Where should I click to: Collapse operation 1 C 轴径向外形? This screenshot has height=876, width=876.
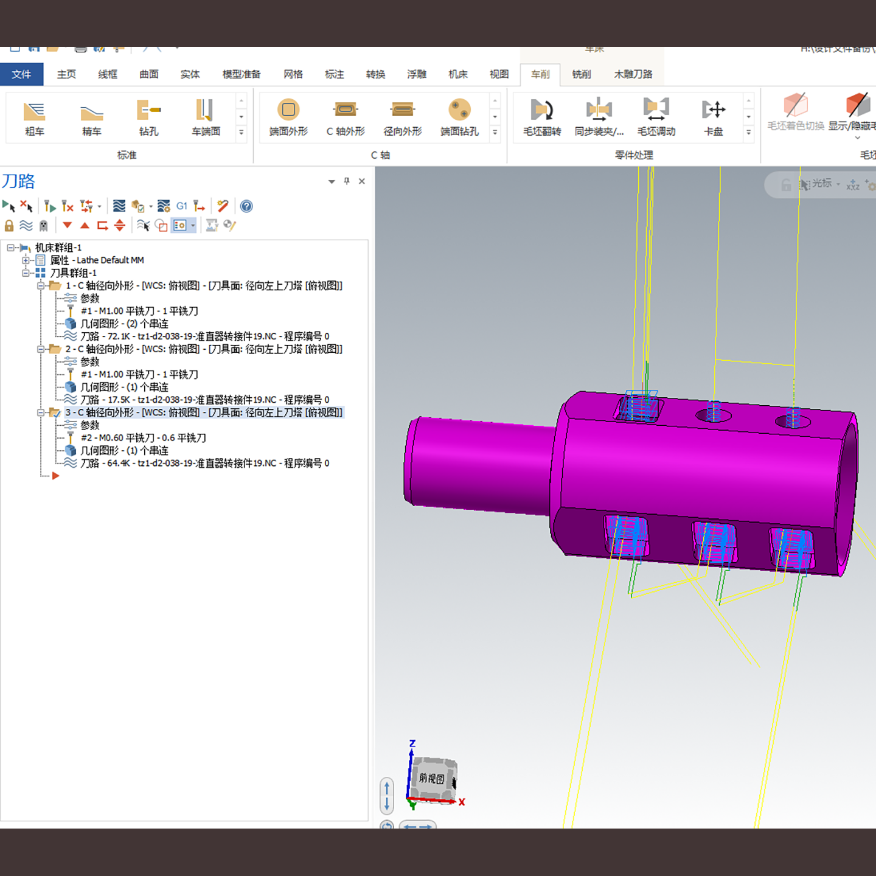41,286
